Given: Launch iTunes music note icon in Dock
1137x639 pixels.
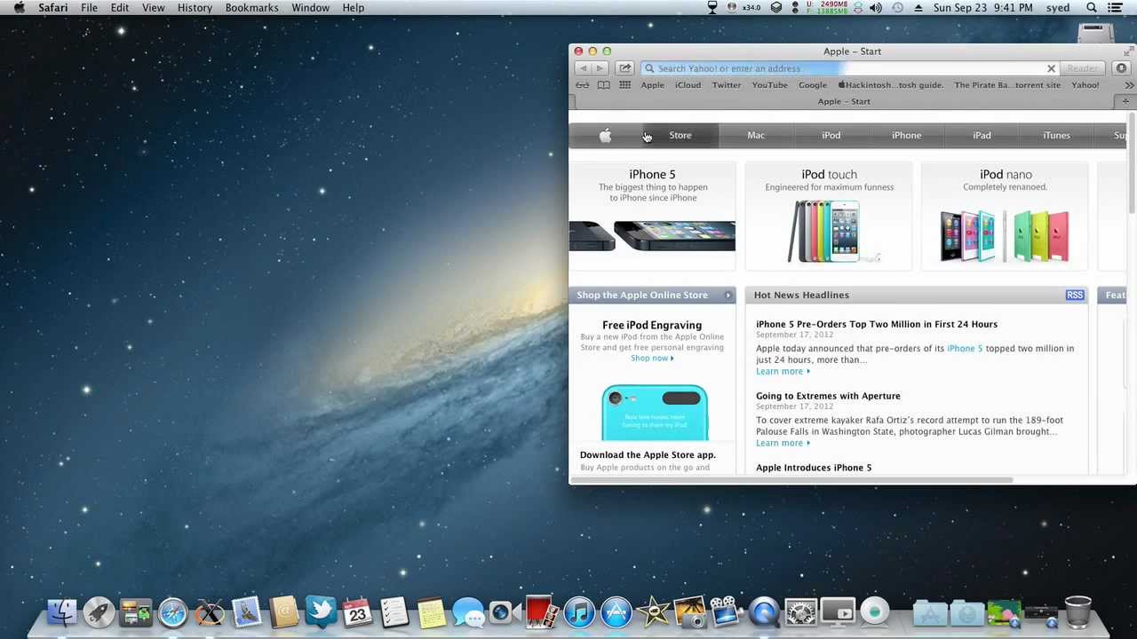Looking at the screenshot, I should pos(578,612).
